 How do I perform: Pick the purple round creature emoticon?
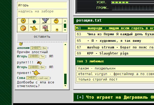point(45,21)
